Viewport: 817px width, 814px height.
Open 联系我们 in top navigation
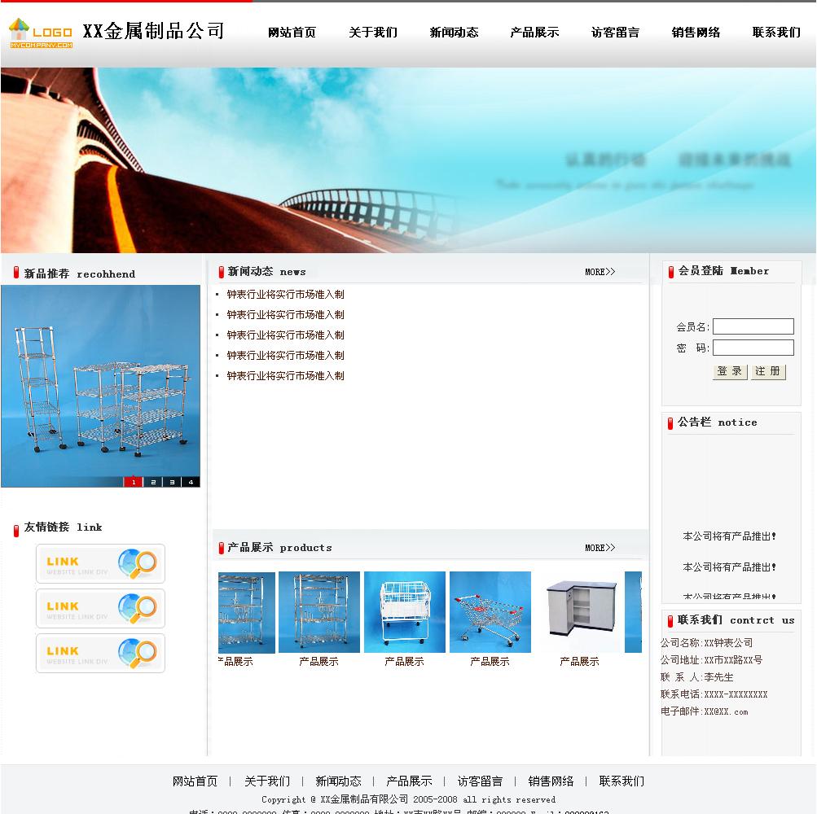click(776, 33)
